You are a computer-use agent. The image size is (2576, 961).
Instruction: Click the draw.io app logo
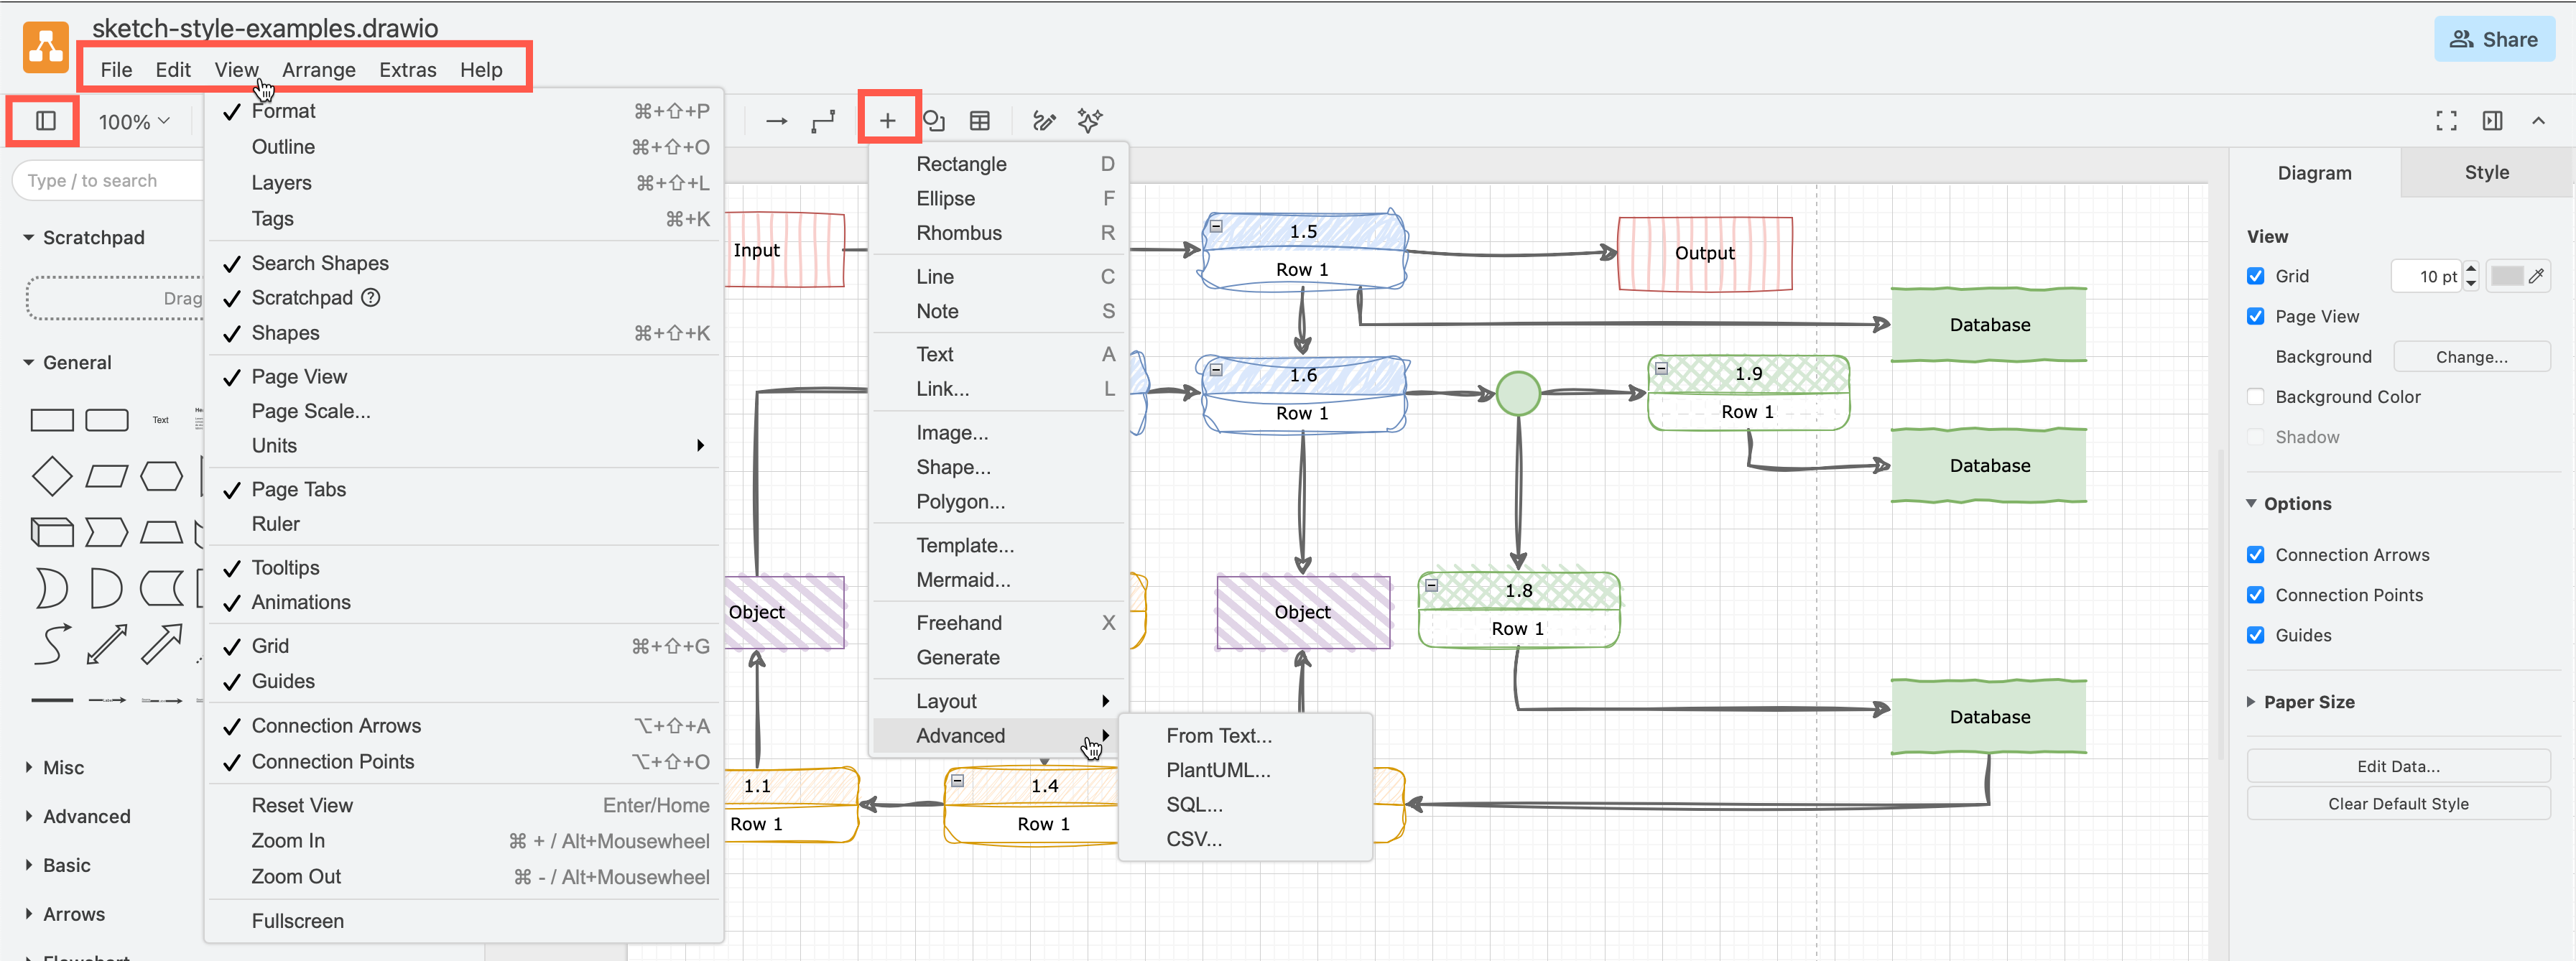coord(46,47)
